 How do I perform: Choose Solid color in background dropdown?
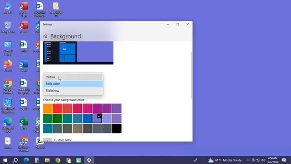(x=73, y=84)
